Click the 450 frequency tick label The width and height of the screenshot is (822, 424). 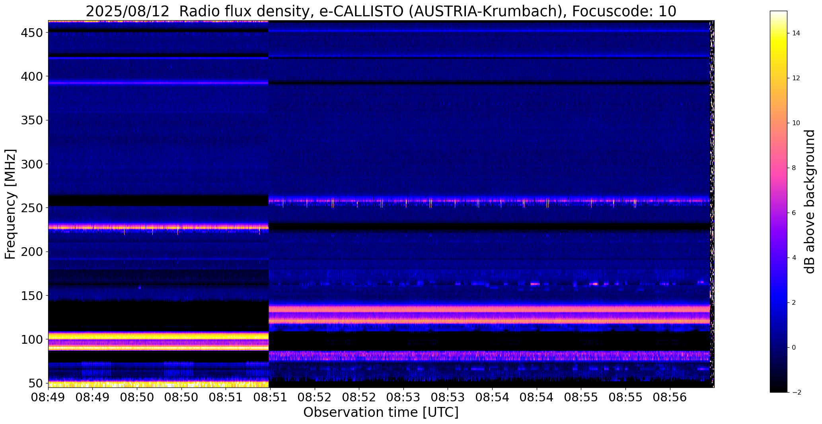[31, 33]
